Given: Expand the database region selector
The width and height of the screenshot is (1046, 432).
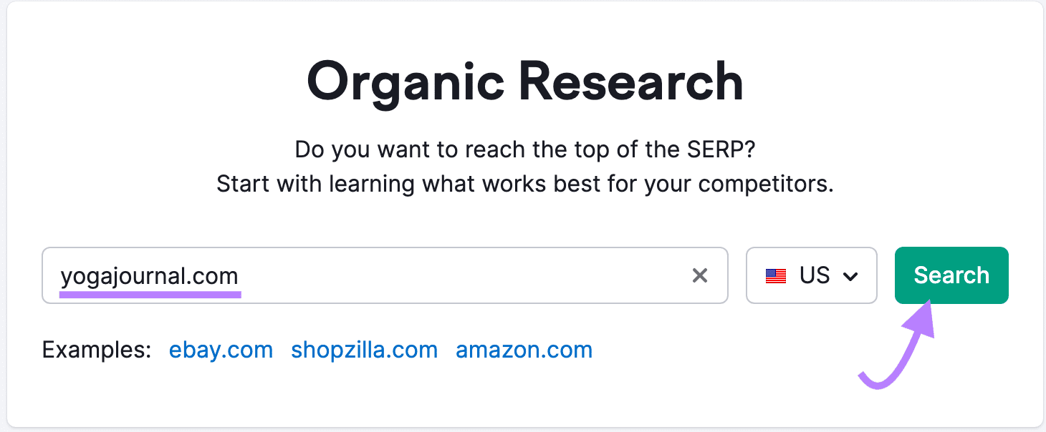Looking at the screenshot, I should pos(812,275).
